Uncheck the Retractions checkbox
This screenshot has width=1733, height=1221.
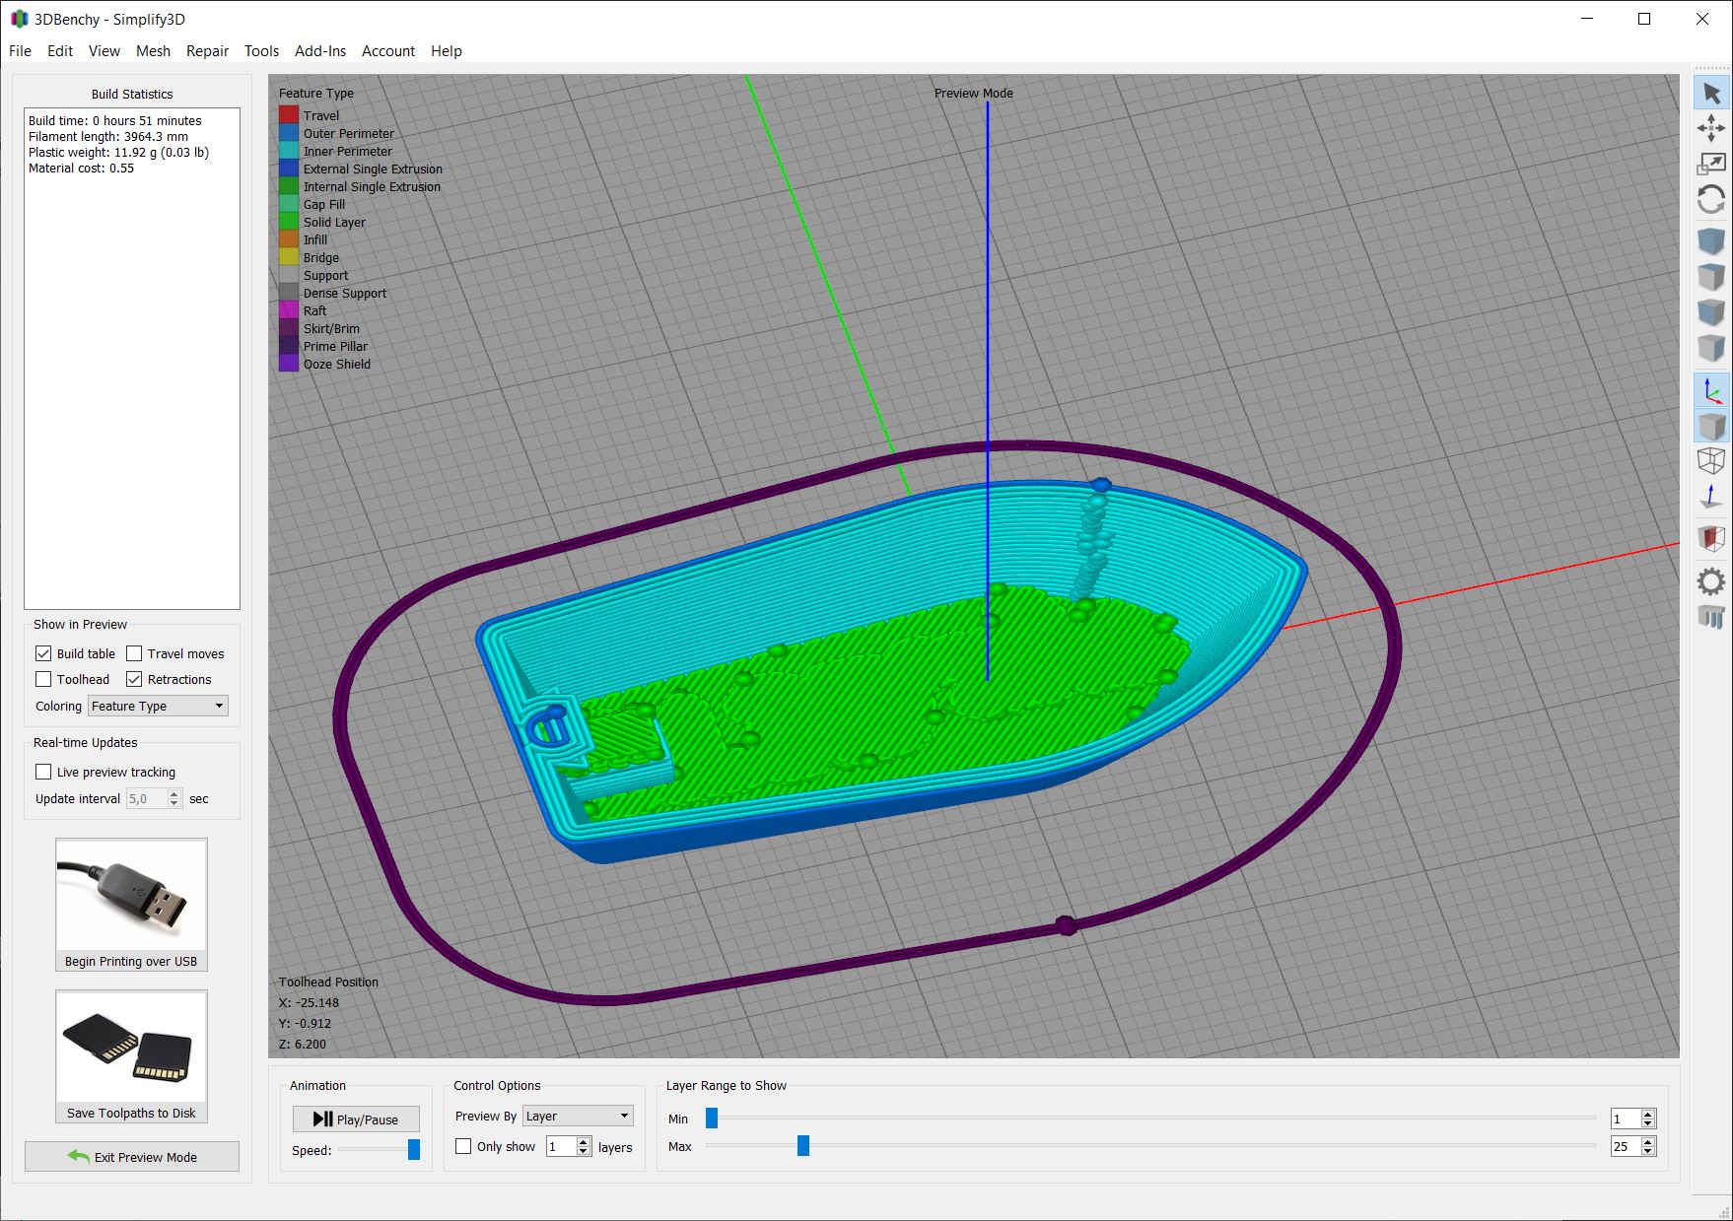pos(134,679)
